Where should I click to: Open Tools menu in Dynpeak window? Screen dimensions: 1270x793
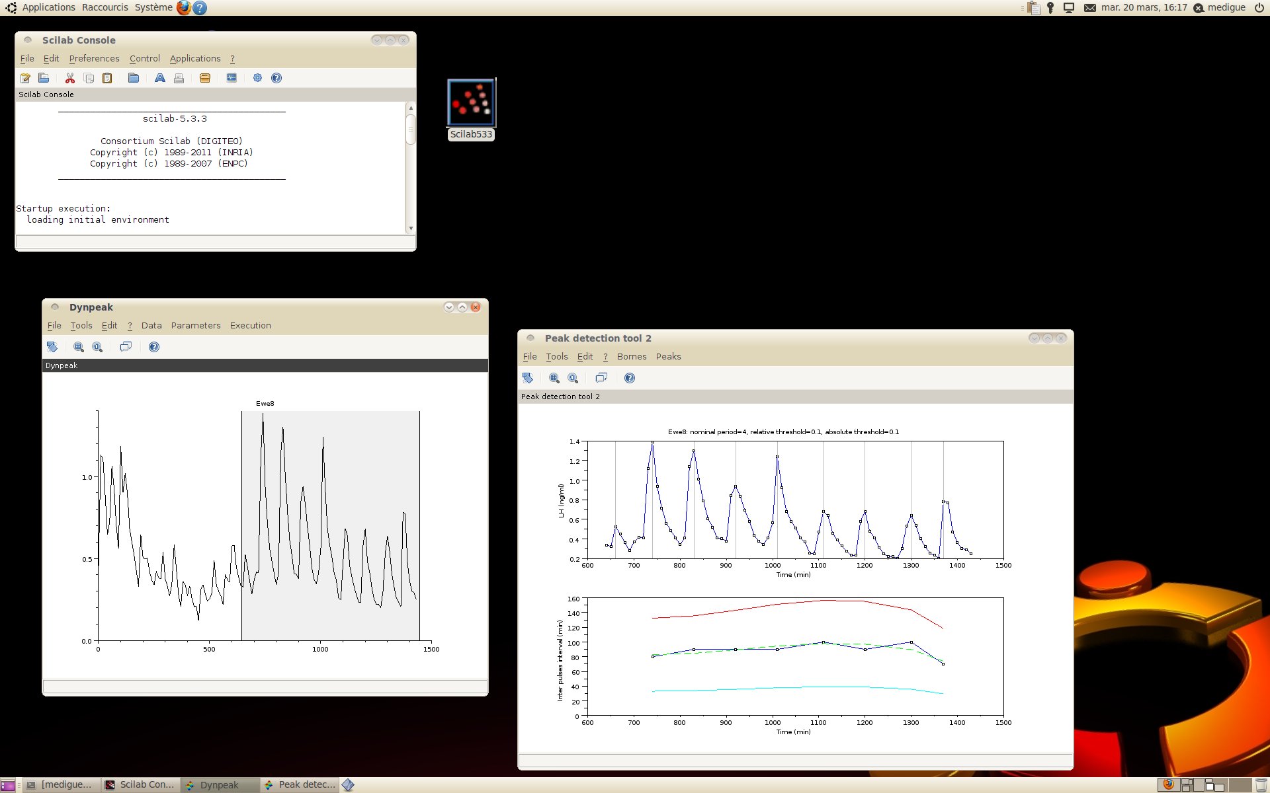81,326
